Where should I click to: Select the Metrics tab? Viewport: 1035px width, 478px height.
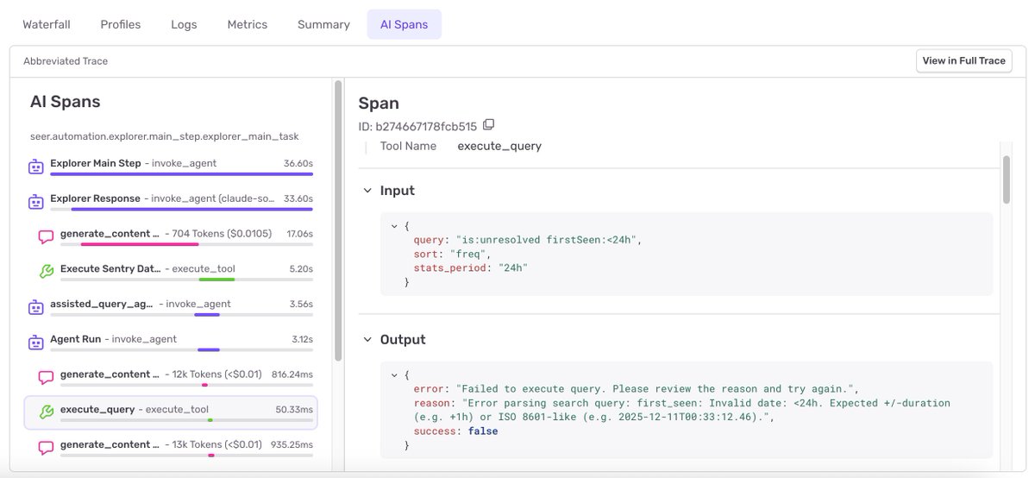point(248,24)
